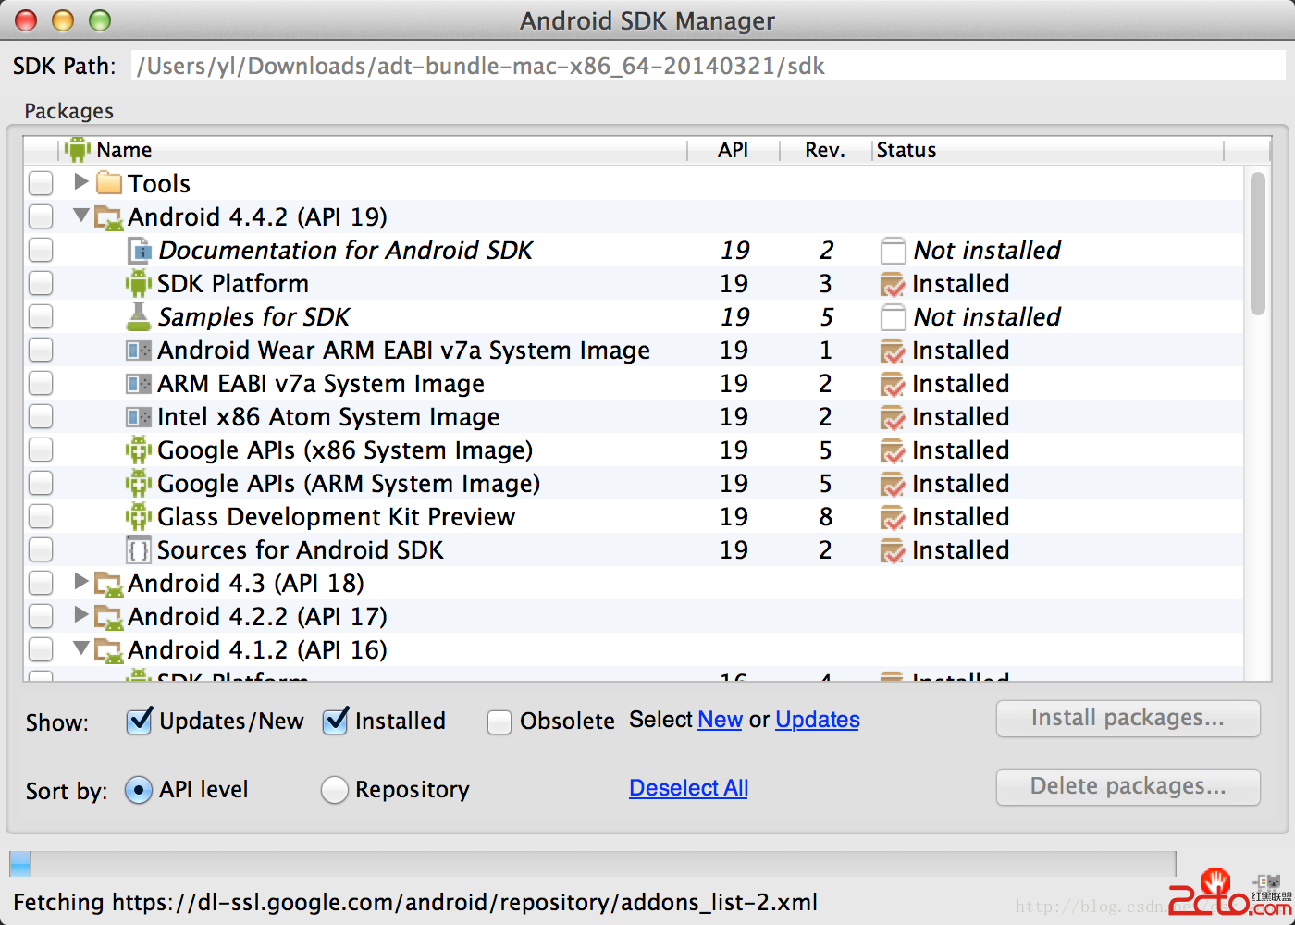
Task: Click the Glass Development Kit Preview icon
Action: (x=139, y=517)
